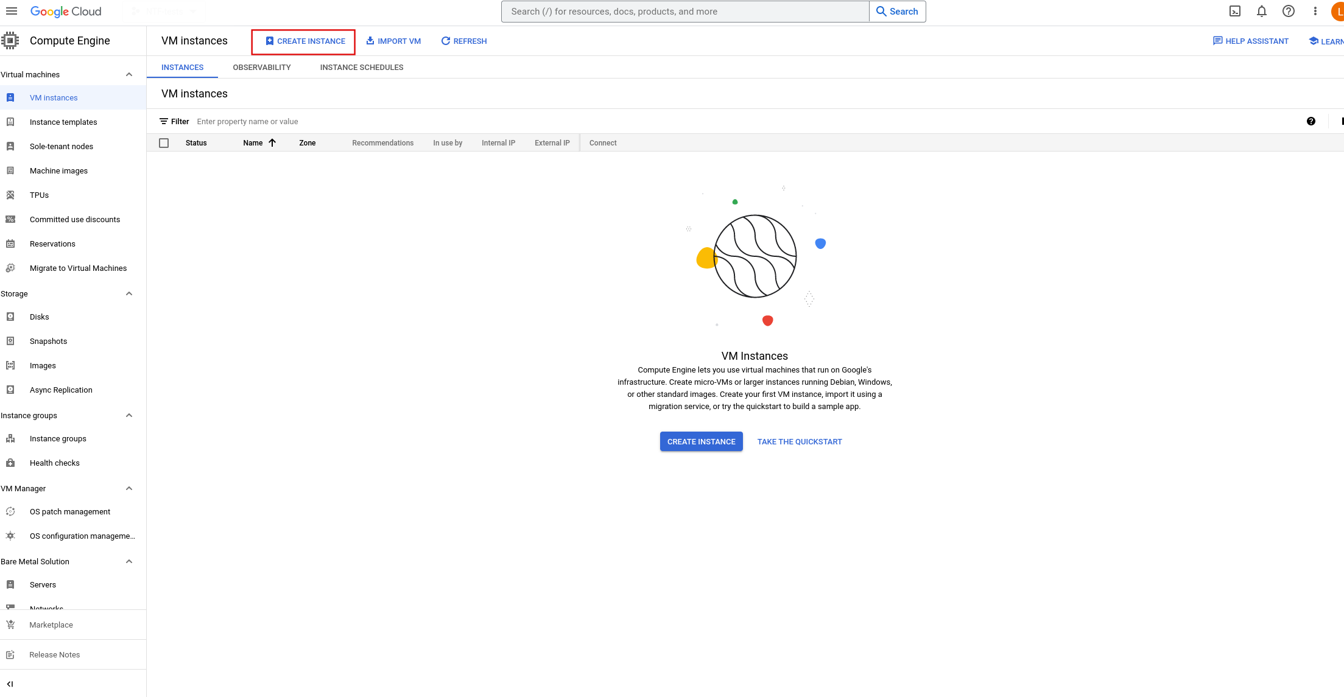Switch to the Observability tab
This screenshot has height=697, width=1344.
[x=262, y=67]
